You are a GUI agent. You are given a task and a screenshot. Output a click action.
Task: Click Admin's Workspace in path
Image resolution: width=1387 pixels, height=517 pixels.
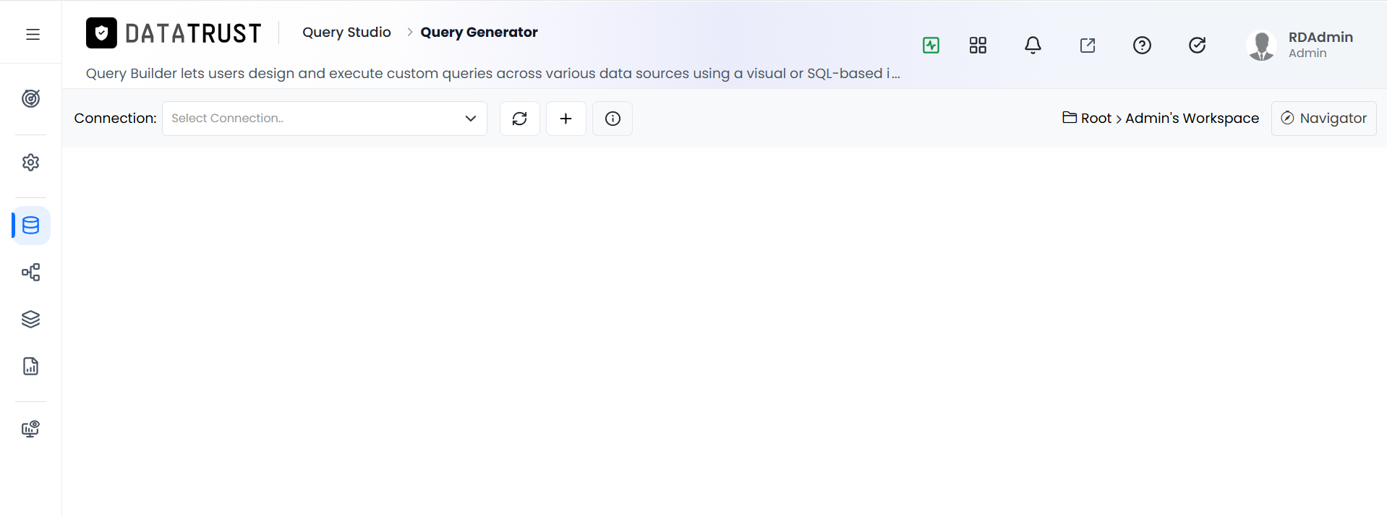pyautogui.click(x=1192, y=119)
